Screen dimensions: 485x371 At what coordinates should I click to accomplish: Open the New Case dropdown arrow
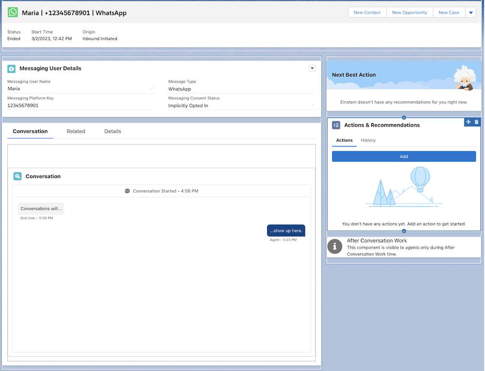[x=471, y=12]
